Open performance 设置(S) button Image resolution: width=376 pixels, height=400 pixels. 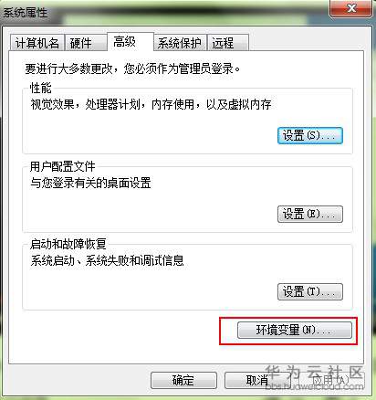[309, 136]
